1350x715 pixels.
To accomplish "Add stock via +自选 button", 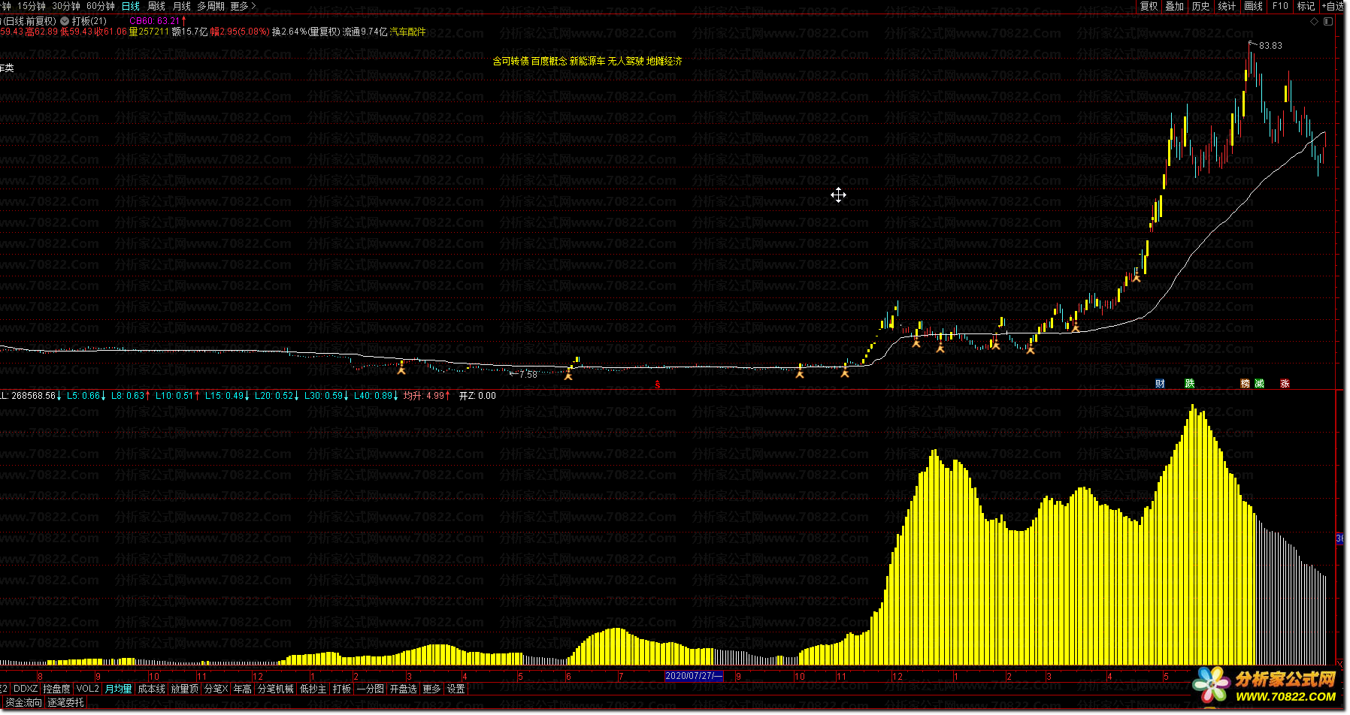I will click(1333, 6).
